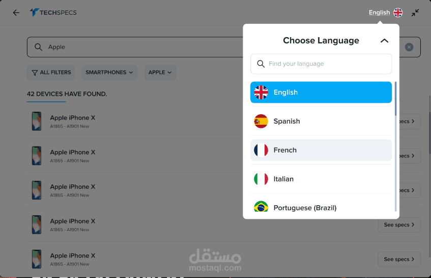Viewport: 431px width, 278px height.
Task: Click the Italian flag icon
Action: click(261, 179)
